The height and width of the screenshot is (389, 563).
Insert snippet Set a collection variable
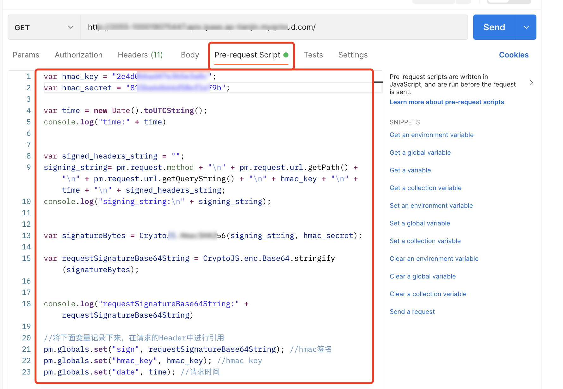tap(425, 241)
